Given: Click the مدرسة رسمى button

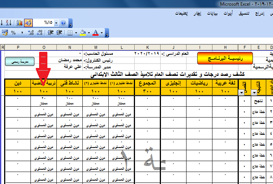Looking at the screenshot, I should tap(20, 61).
